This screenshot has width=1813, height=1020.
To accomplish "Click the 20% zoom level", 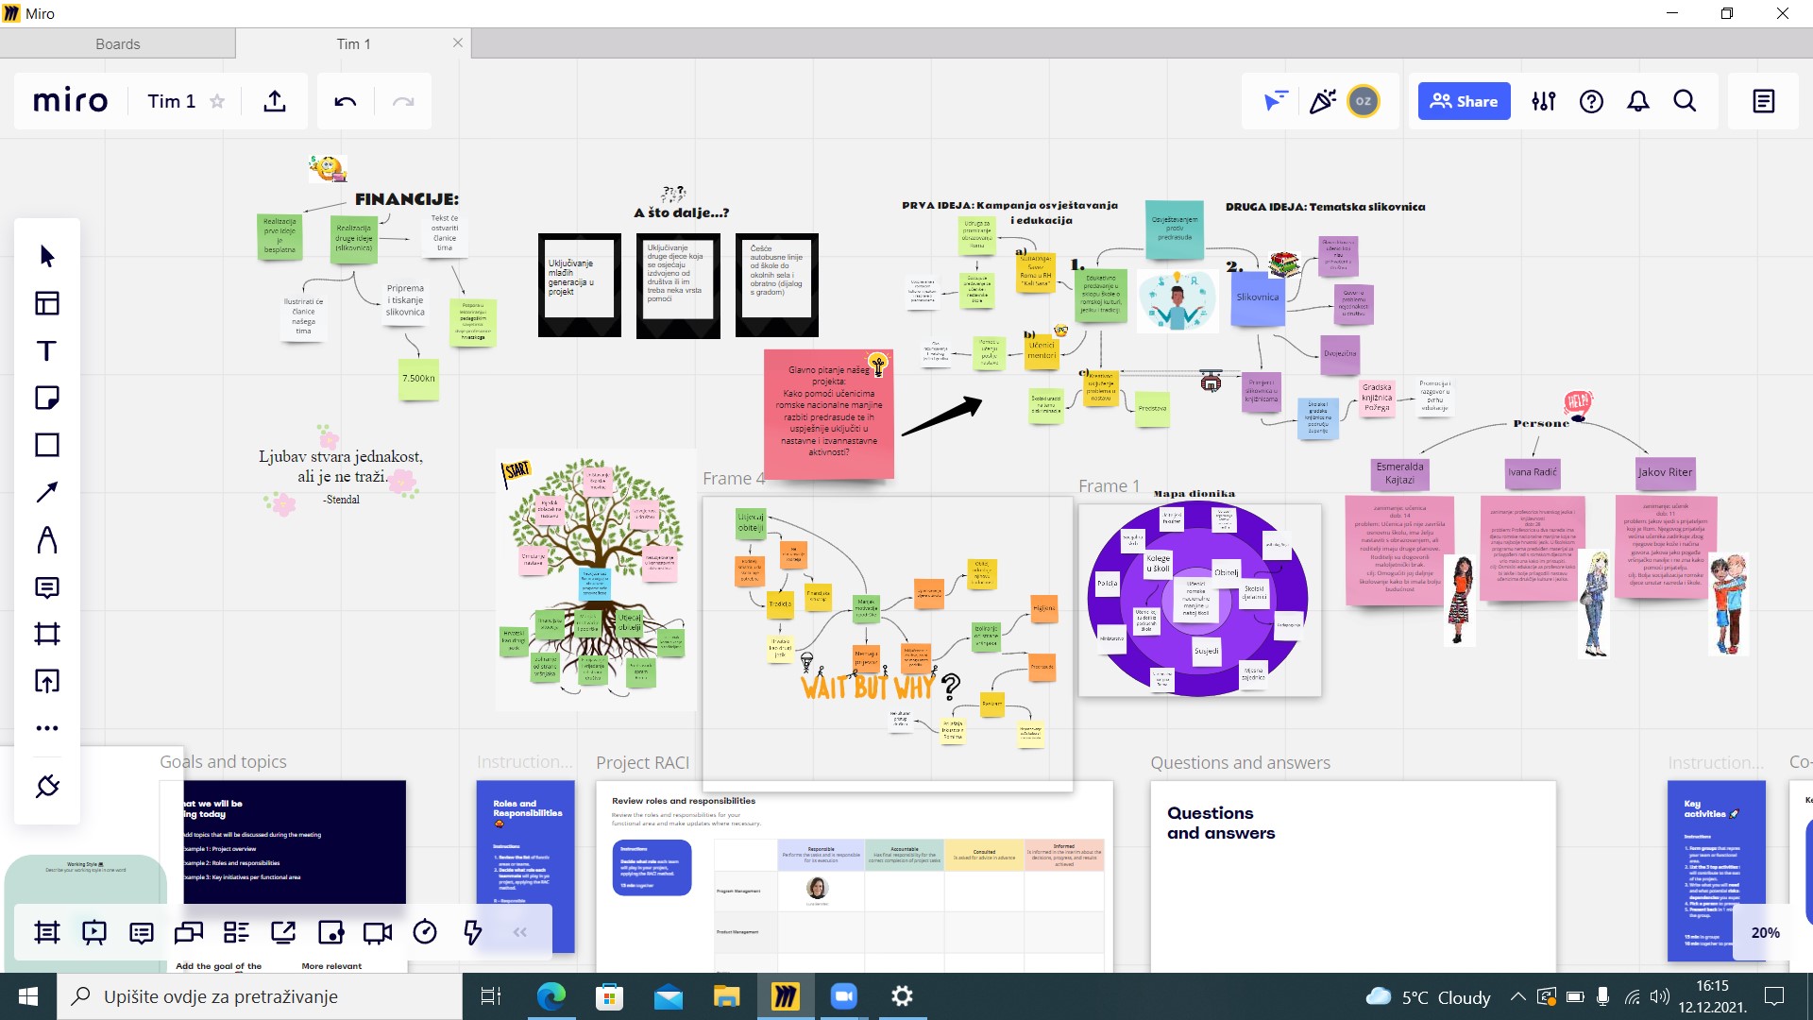I will coord(1765,932).
